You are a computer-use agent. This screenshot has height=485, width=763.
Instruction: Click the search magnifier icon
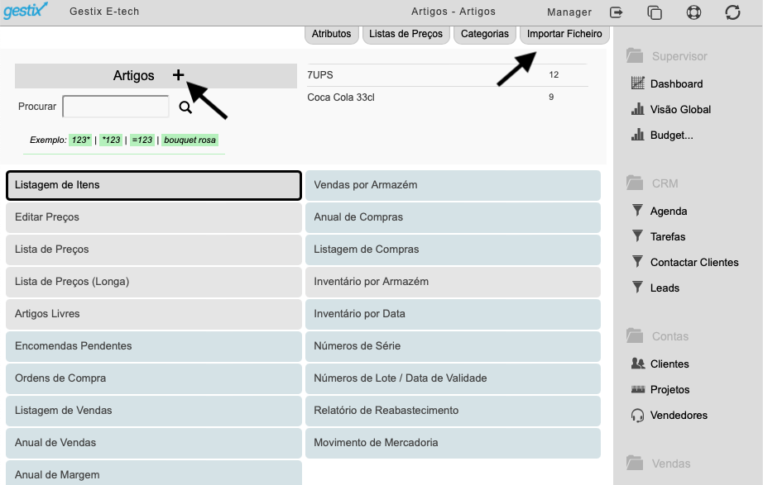point(185,107)
